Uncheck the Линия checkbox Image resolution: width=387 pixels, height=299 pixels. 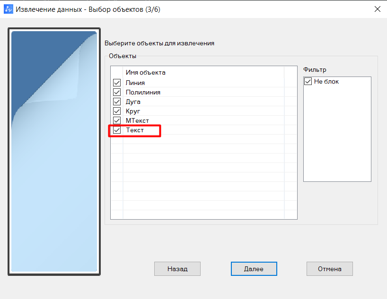pos(117,83)
